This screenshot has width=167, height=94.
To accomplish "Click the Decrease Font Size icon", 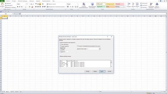I will (x=33, y=4).
